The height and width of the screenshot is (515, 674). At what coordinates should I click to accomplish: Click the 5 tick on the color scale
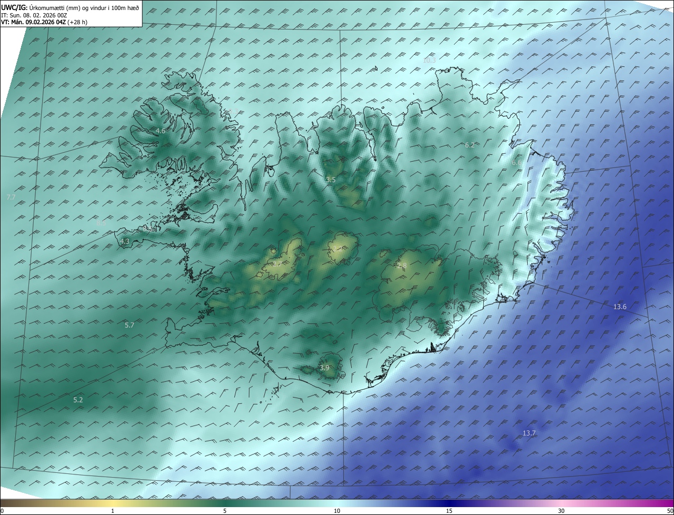point(225,511)
